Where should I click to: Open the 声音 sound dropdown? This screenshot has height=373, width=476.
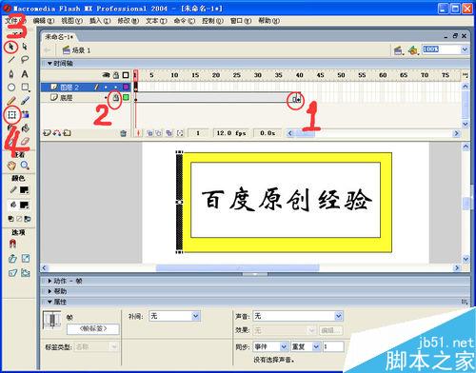tap(338, 316)
